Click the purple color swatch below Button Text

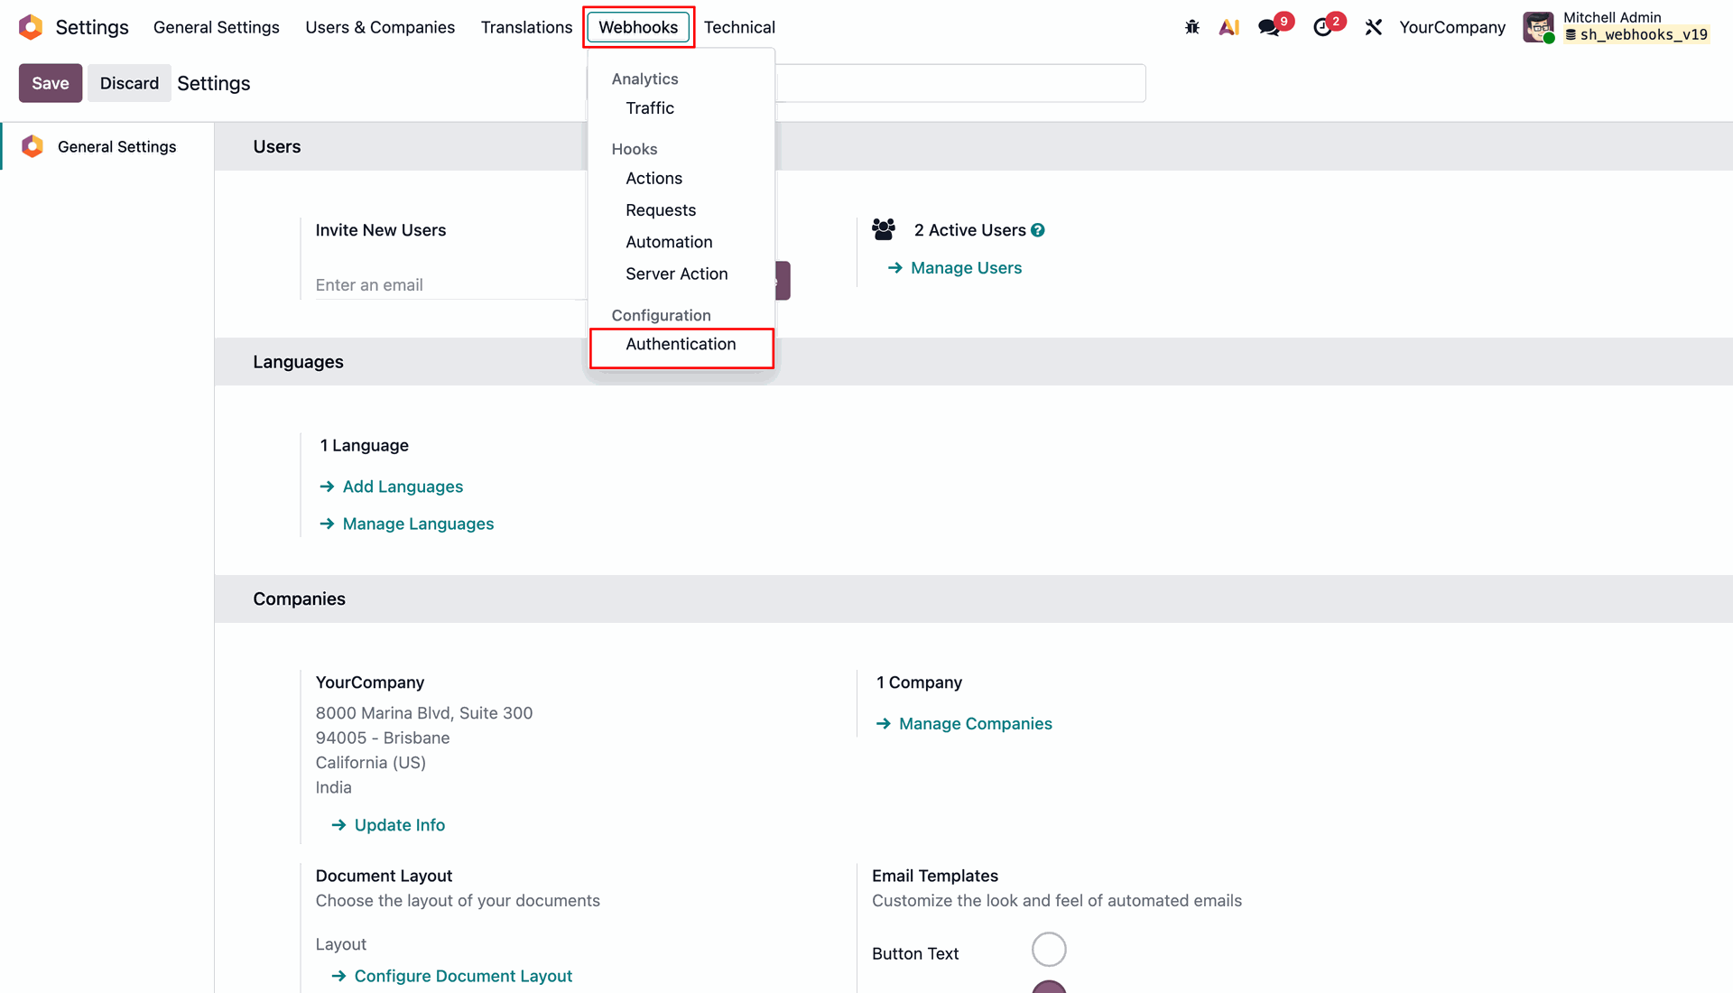(1049, 987)
